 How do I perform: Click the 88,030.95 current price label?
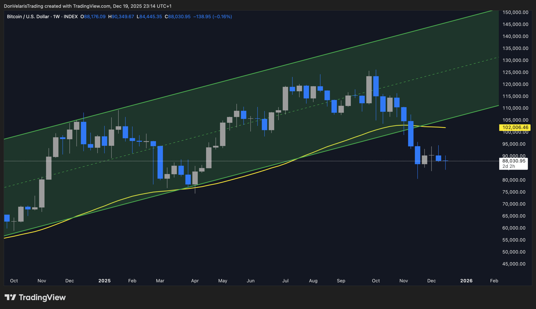[x=514, y=161]
